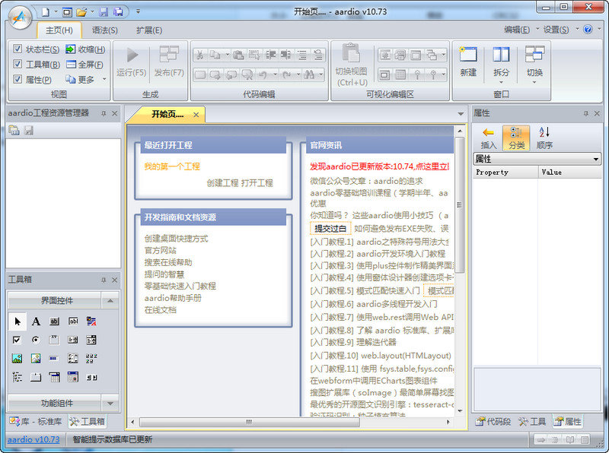Toggle the 工具箱(B) toolbox checkbox
The image size is (609, 453).
(x=18, y=64)
